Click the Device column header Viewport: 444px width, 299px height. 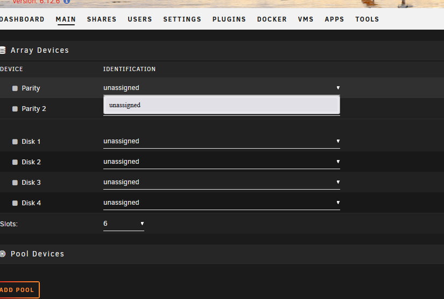(11, 69)
